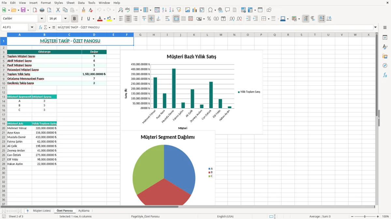Add a decimal place
391x219 pixels.
tap(232, 19)
